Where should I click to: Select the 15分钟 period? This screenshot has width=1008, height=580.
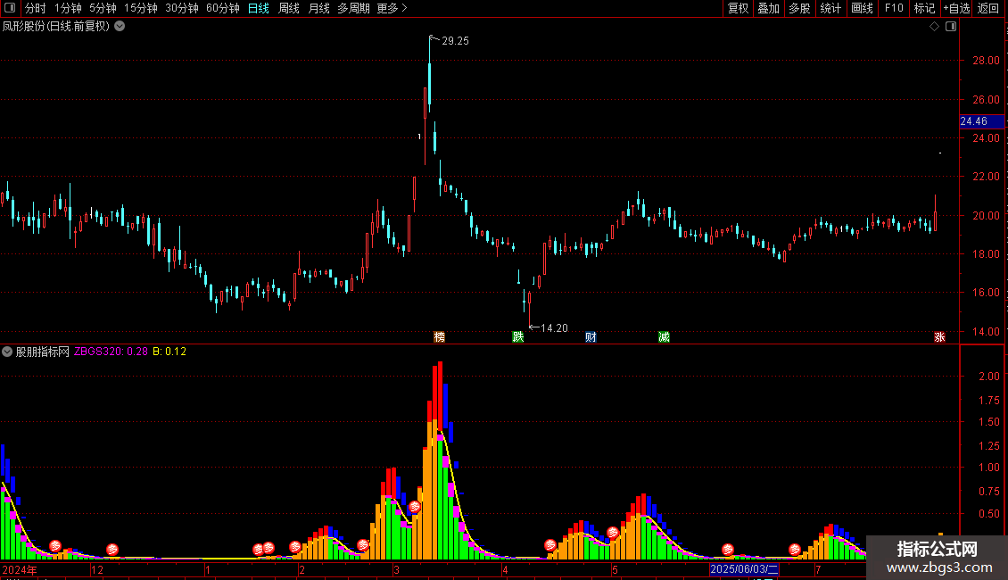click(x=141, y=8)
